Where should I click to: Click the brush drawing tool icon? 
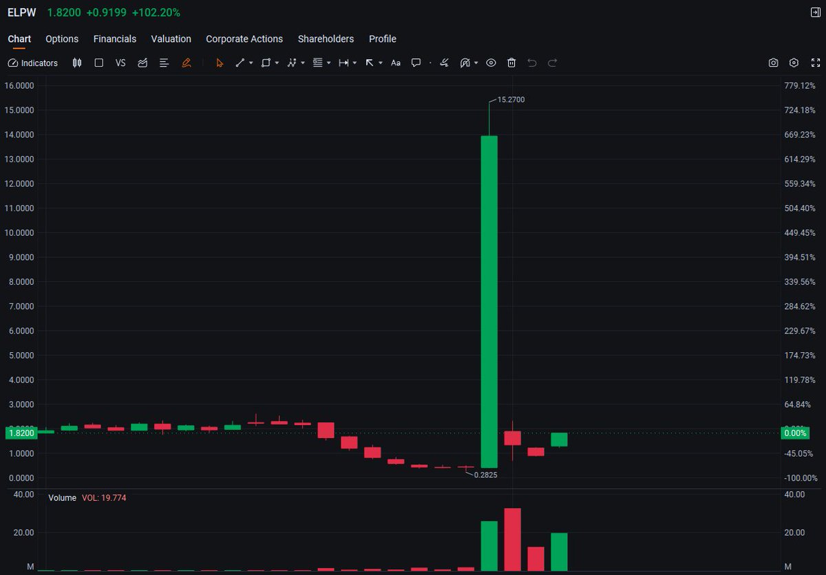(x=186, y=63)
